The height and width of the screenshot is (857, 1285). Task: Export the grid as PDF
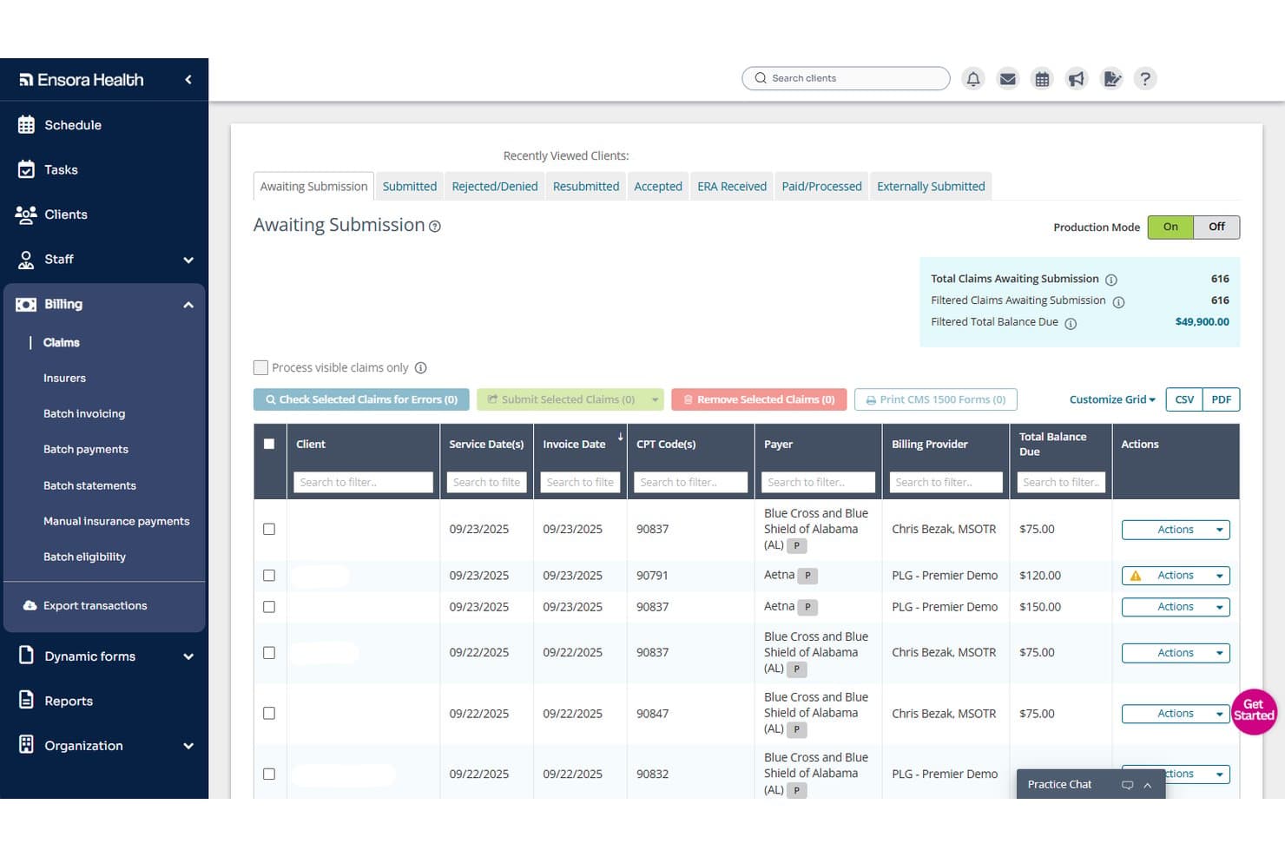click(1222, 399)
